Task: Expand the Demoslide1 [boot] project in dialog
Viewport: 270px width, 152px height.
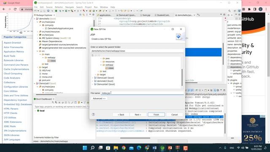Action: 93,84
